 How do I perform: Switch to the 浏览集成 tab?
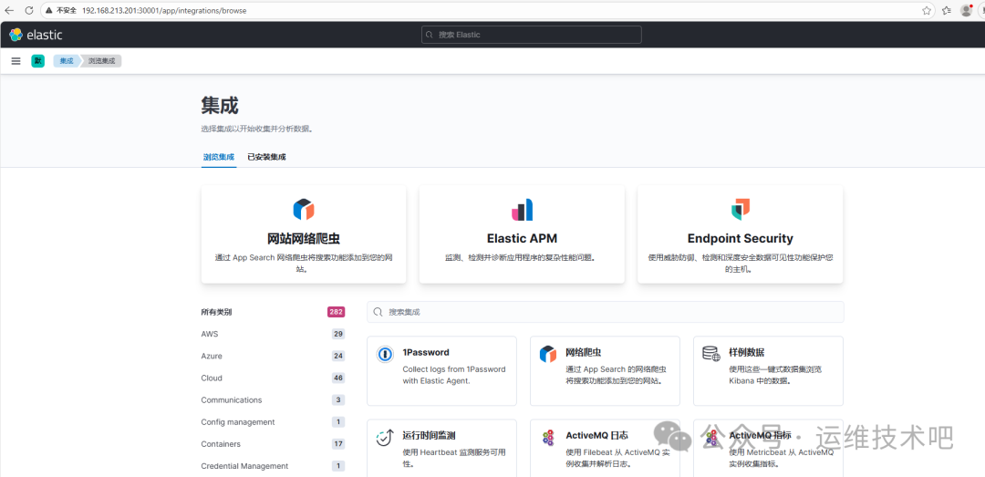click(x=219, y=157)
